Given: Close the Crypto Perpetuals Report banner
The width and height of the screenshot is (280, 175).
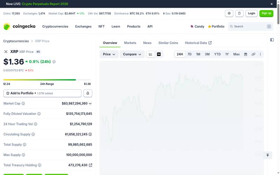Looking at the screenshot, I should (272, 4).
